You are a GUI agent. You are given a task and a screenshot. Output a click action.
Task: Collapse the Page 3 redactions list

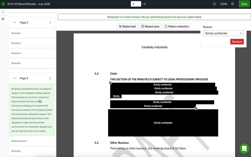tap(14, 78)
